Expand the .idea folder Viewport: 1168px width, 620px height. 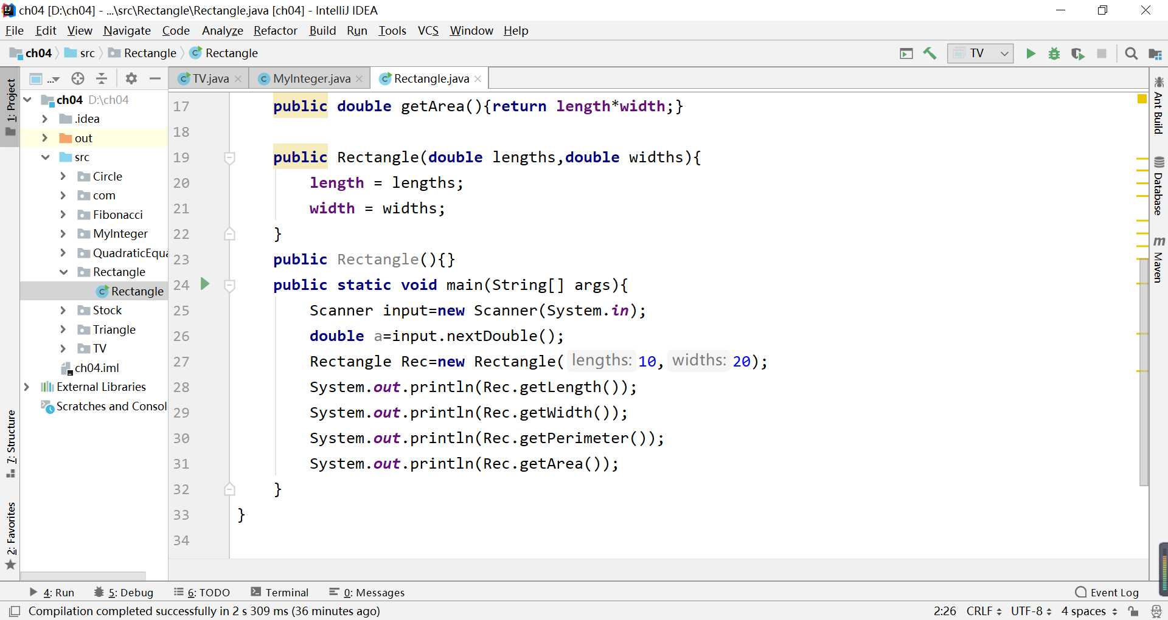tap(44, 119)
